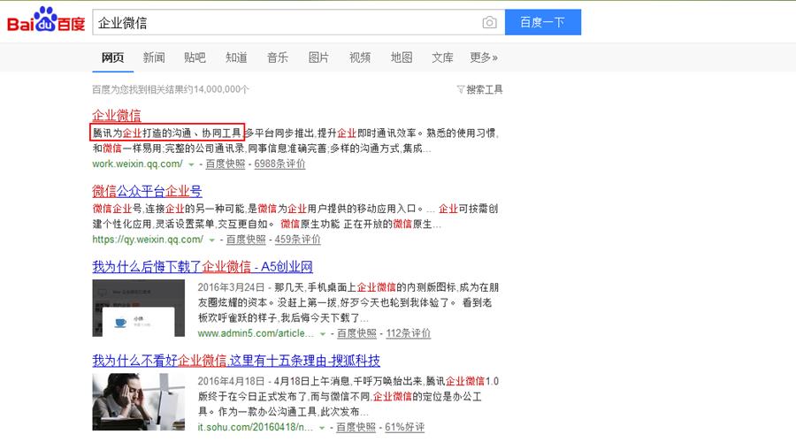Click thumbnail of the 搜狐科技 result
This screenshot has width=796, height=442.
click(139, 402)
